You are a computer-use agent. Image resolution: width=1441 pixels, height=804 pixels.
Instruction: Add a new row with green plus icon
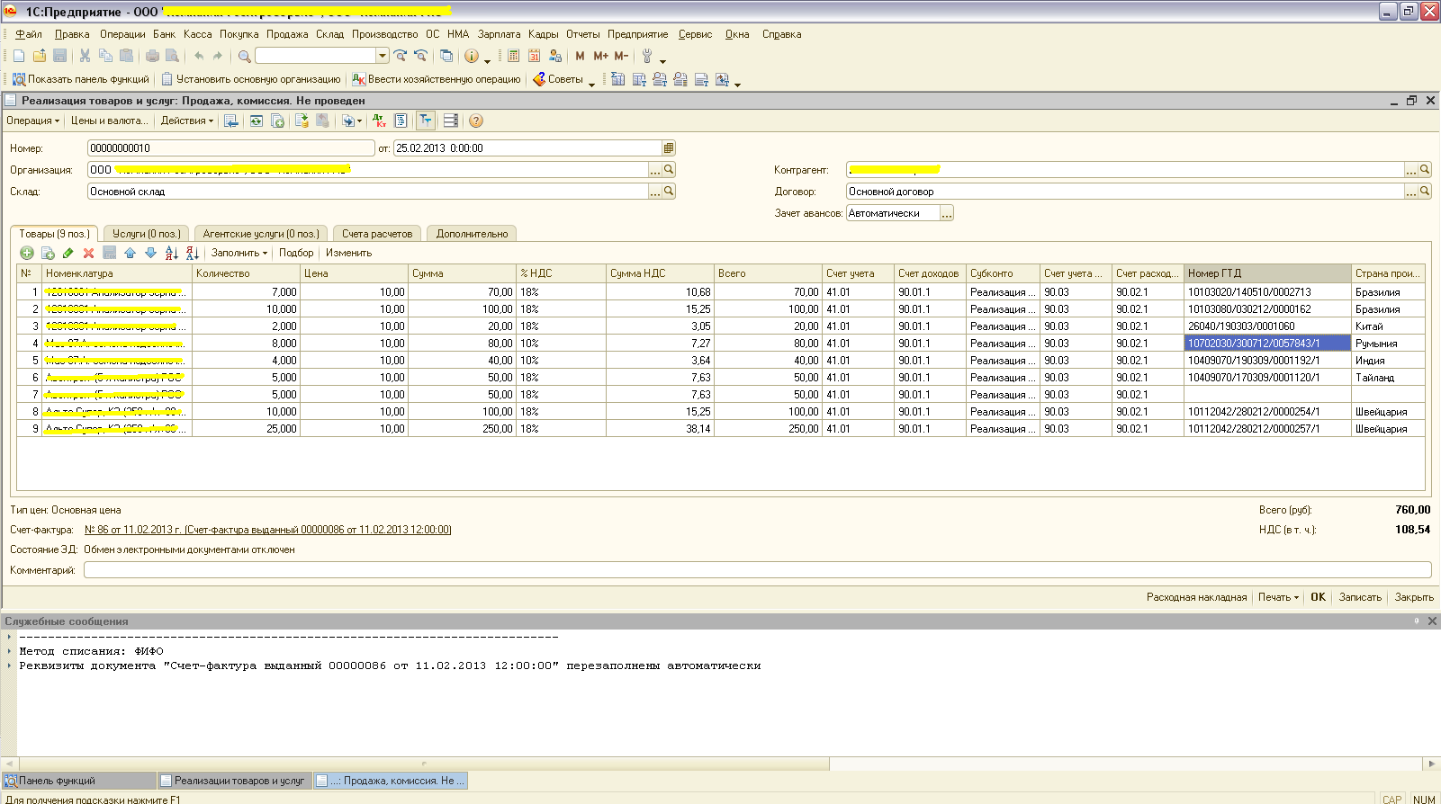[27, 253]
